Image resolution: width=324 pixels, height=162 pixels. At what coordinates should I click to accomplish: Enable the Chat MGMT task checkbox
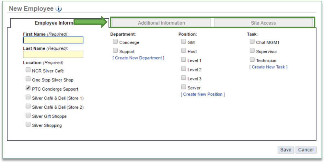point(252,42)
